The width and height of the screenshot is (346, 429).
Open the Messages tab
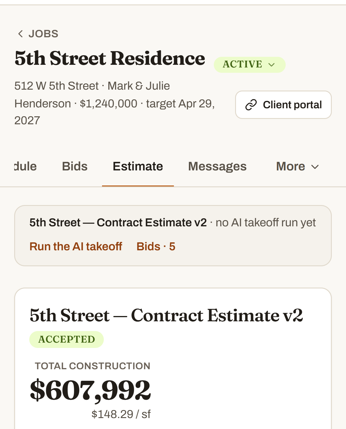(217, 166)
